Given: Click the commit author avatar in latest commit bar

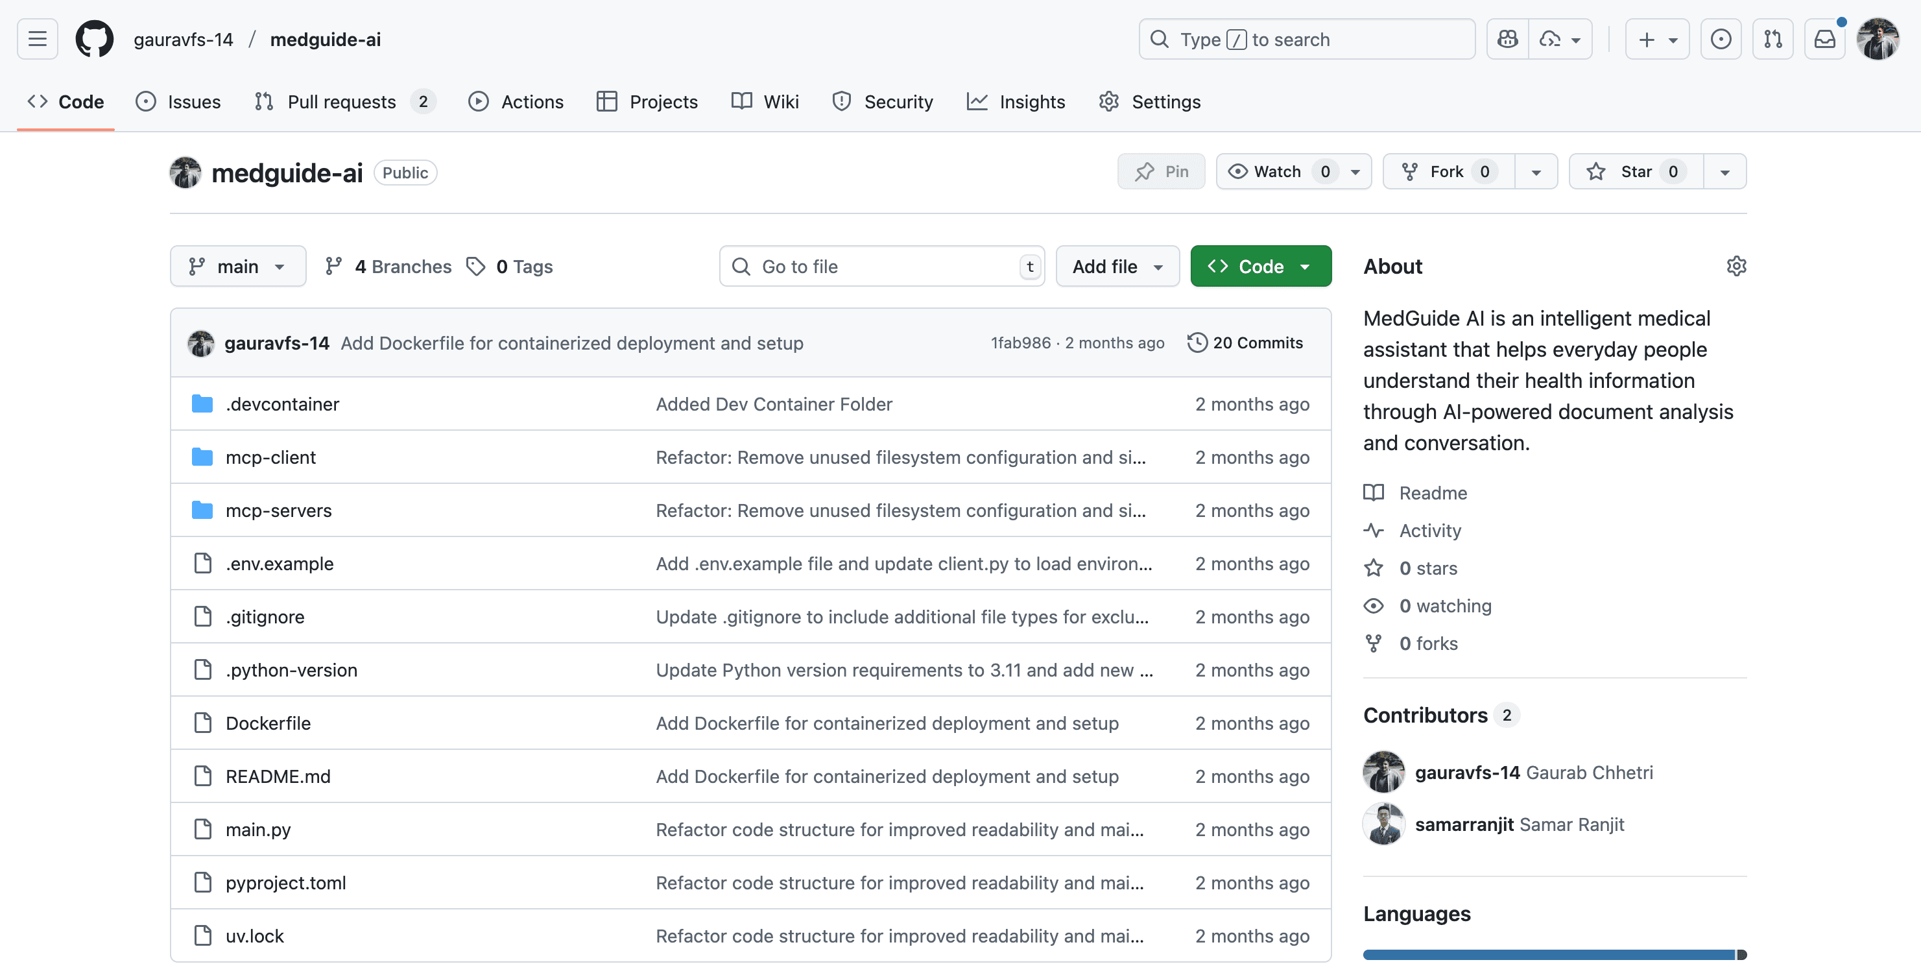Looking at the screenshot, I should (x=200, y=343).
